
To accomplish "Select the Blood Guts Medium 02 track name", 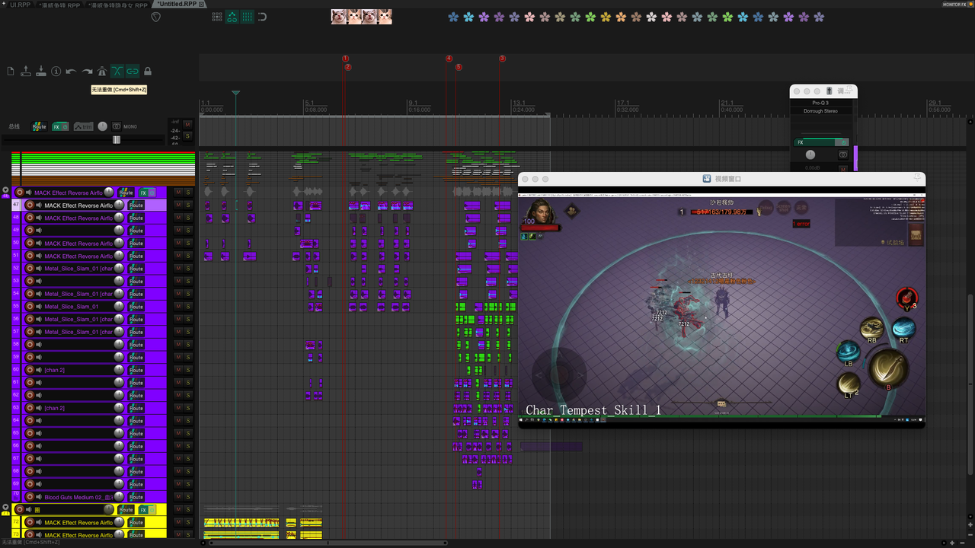I will coord(78,497).
